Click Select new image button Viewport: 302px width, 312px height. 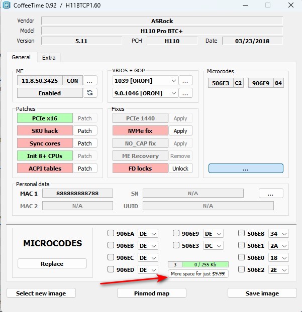pyautogui.click(x=41, y=293)
